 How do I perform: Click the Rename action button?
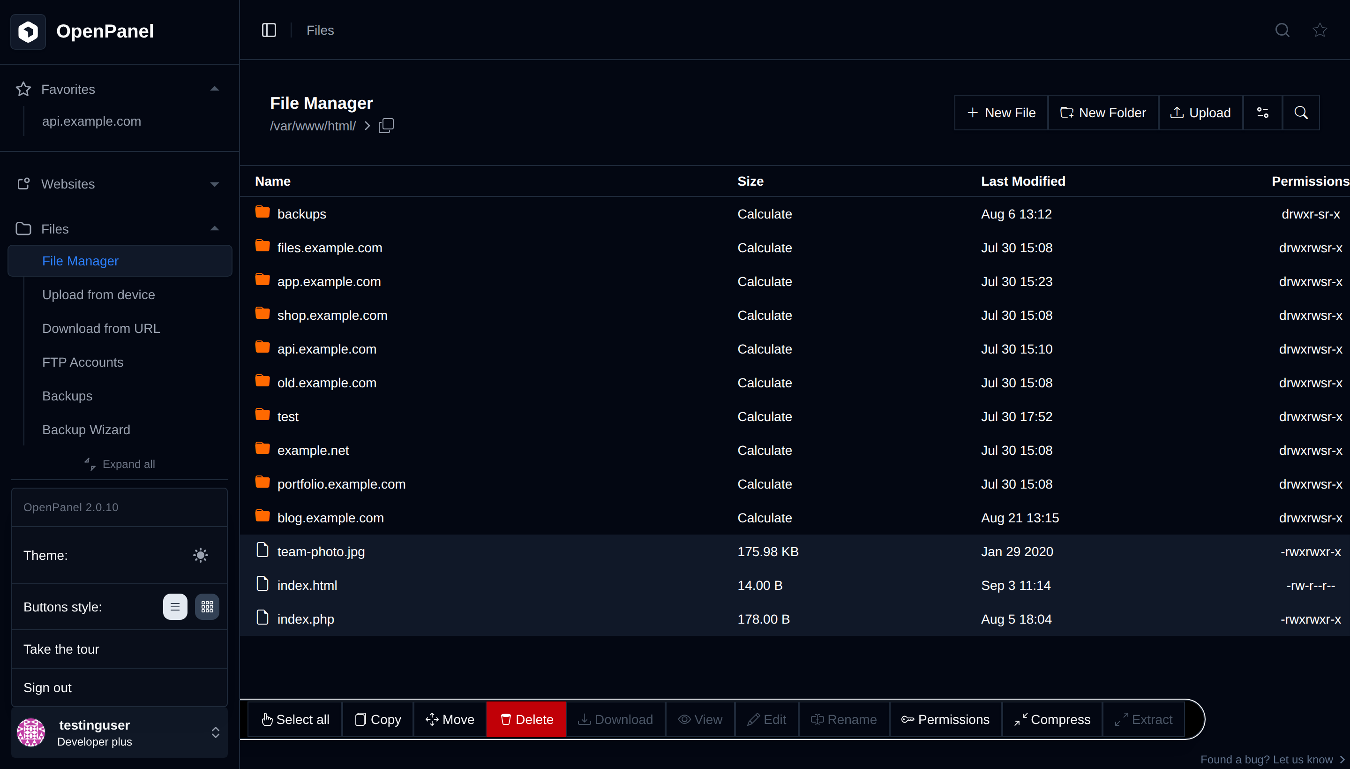coord(844,719)
